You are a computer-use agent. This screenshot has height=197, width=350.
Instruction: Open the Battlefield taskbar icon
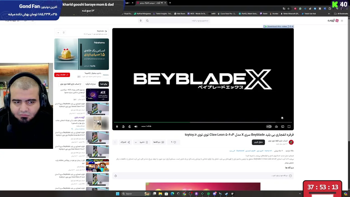point(232,194)
